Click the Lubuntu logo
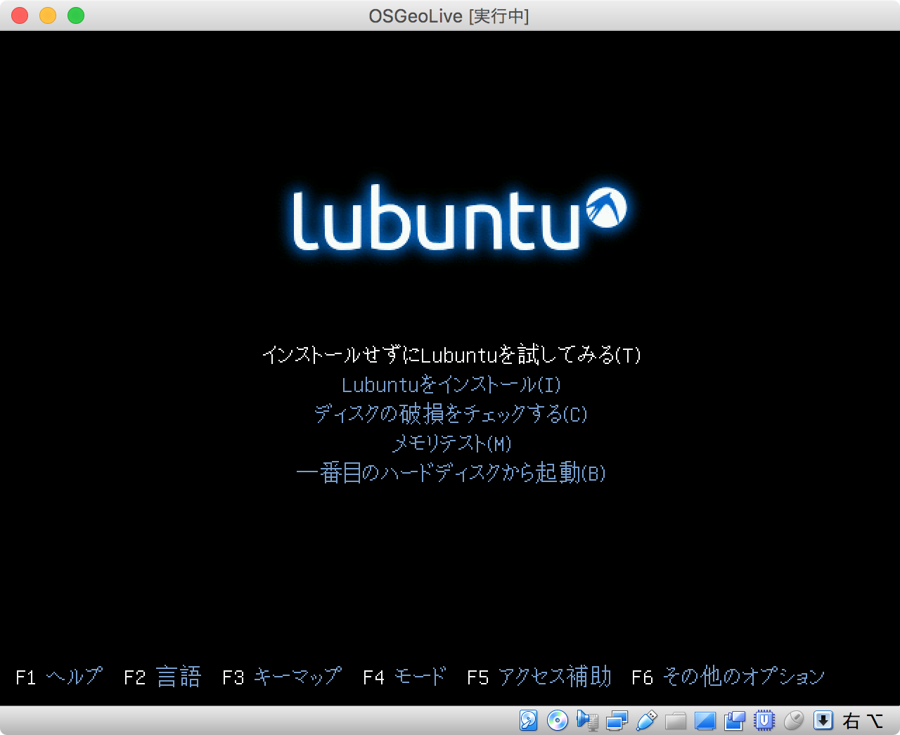 (459, 217)
